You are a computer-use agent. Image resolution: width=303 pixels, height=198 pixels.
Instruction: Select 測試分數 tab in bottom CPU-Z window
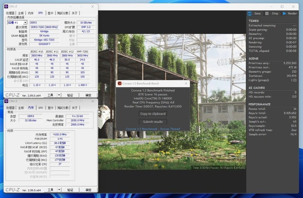pyautogui.click(x=62, y=108)
